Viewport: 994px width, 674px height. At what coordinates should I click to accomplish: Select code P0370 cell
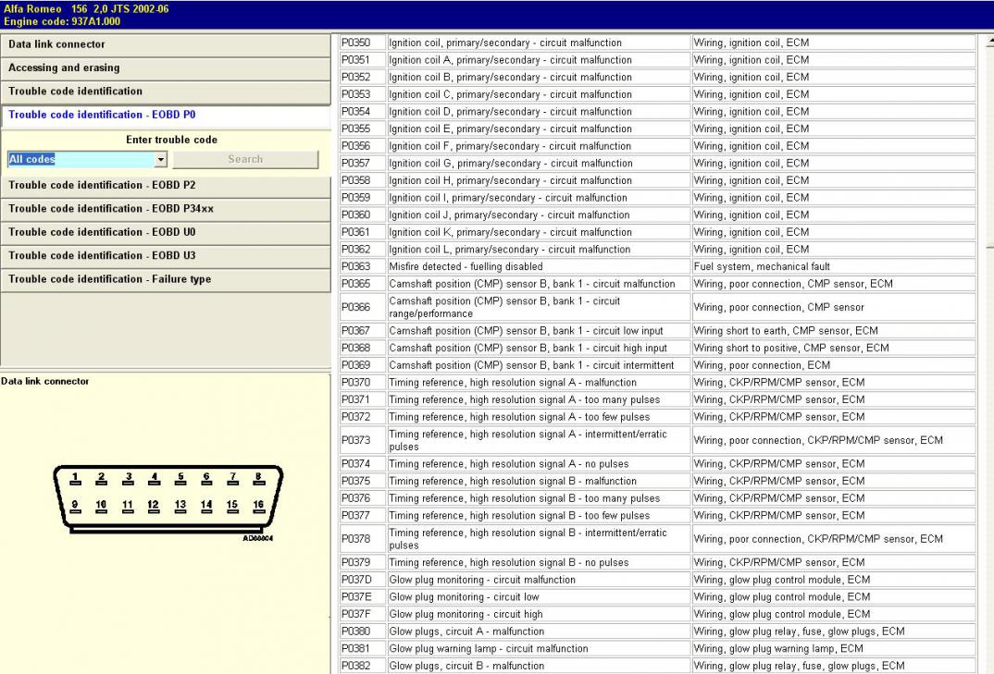(363, 382)
